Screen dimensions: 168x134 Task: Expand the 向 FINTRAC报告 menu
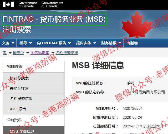[54, 43]
